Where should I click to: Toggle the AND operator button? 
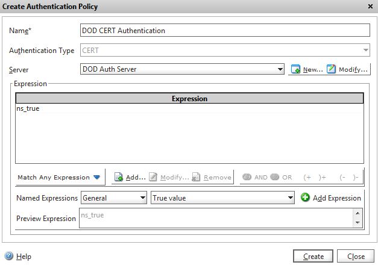point(247,178)
